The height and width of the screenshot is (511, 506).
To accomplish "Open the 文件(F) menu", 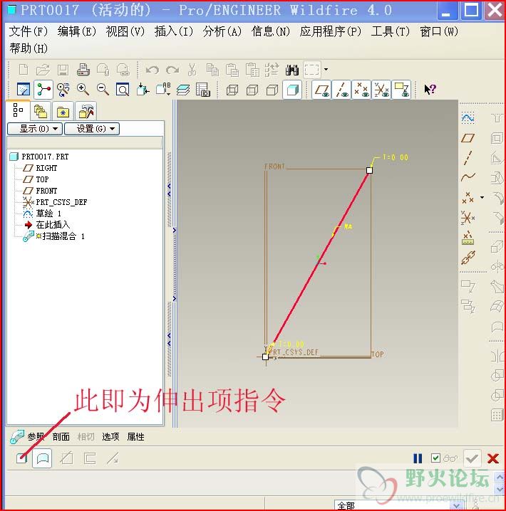I will click(x=29, y=31).
